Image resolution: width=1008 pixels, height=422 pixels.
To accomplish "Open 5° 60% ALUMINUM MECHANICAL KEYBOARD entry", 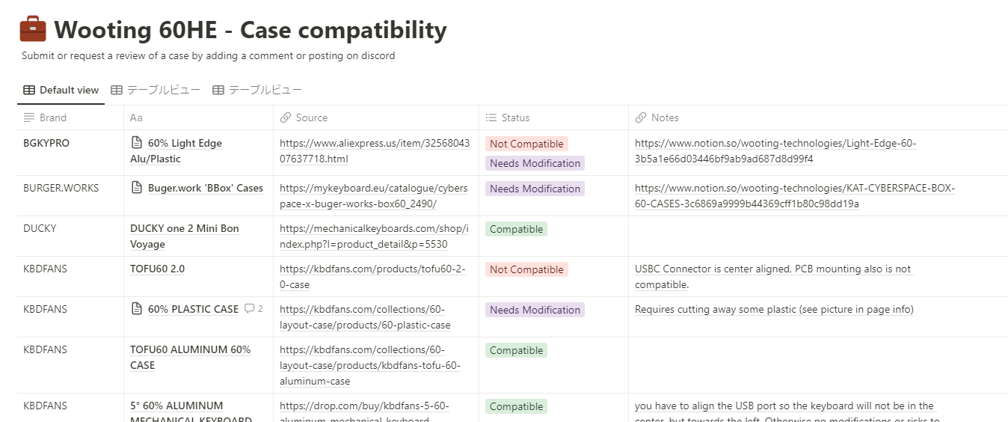I will [191, 411].
